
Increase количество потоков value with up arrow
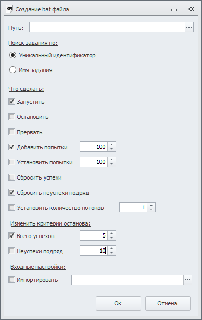(x=151, y=205)
